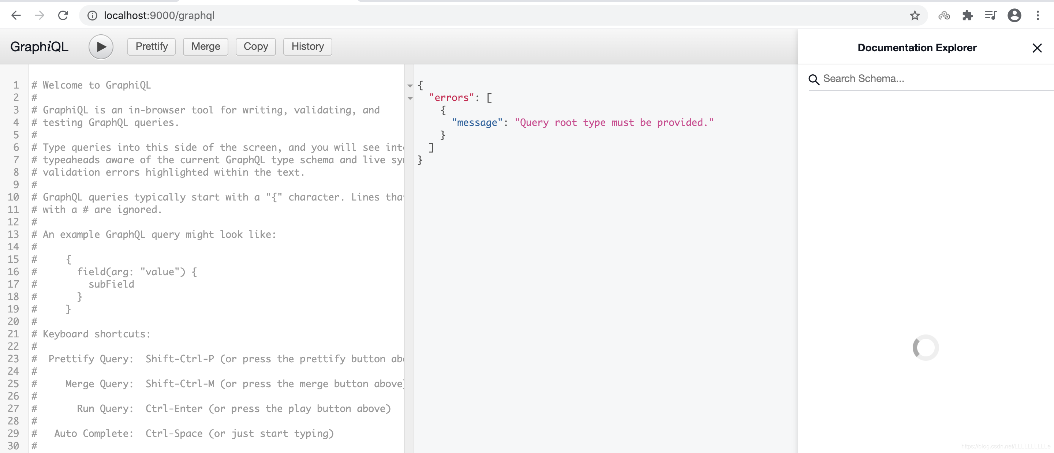Click the "# with a # are ignored." line
1054x453 pixels.
click(x=97, y=210)
